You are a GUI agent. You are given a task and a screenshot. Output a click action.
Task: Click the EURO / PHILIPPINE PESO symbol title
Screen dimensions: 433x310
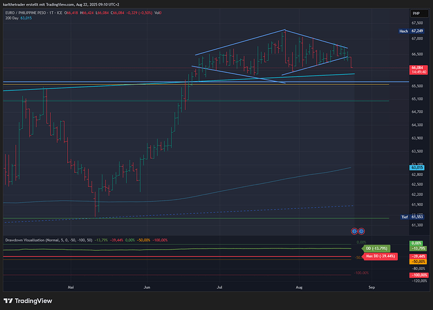[x=33, y=13]
